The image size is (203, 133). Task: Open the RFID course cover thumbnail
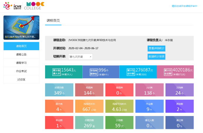(21, 28)
